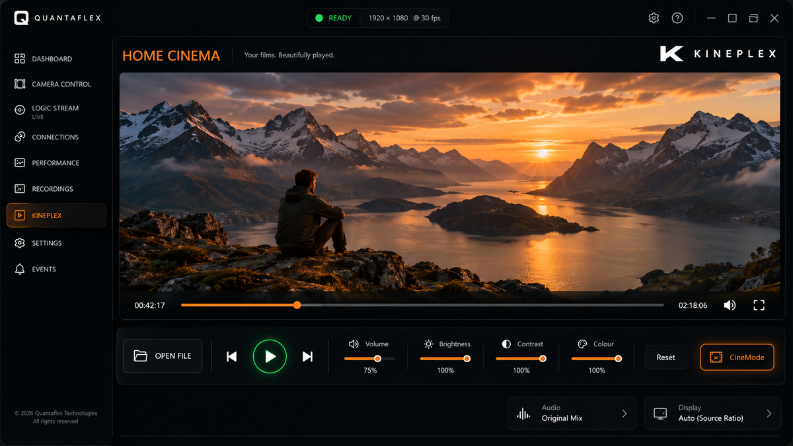The image size is (793, 446).
Task: Switch to Recordings section
Action: pyautogui.click(x=57, y=189)
